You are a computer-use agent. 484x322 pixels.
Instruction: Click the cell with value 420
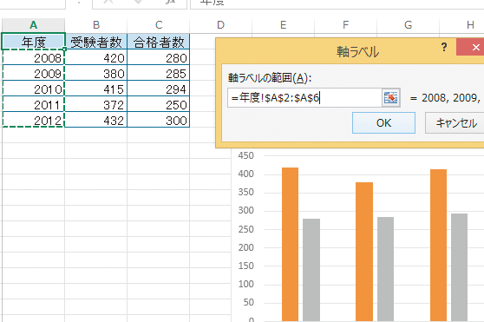[96, 57]
